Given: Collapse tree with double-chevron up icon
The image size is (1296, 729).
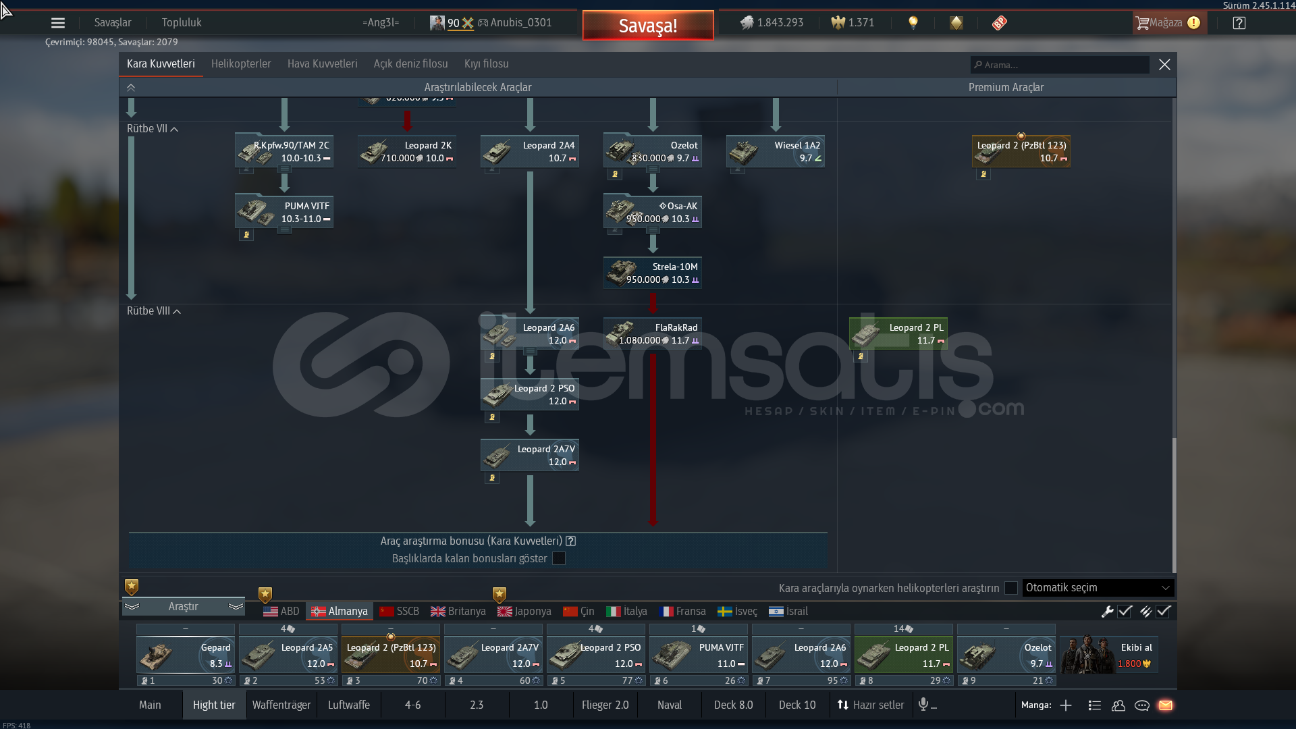Looking at the screenshot, I should [131, 88].
